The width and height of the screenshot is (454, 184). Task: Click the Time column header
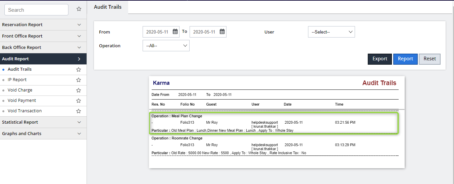coord(339,104)
